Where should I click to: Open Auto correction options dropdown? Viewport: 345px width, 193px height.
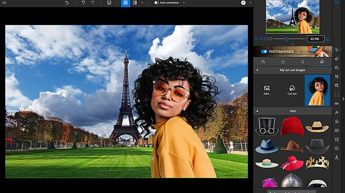(184, 3)
